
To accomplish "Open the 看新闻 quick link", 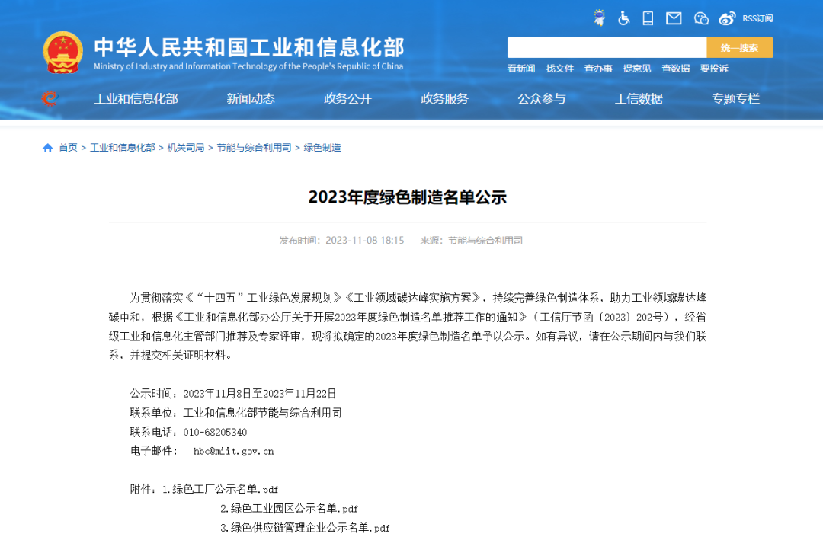I will click(x=521, y=69).
